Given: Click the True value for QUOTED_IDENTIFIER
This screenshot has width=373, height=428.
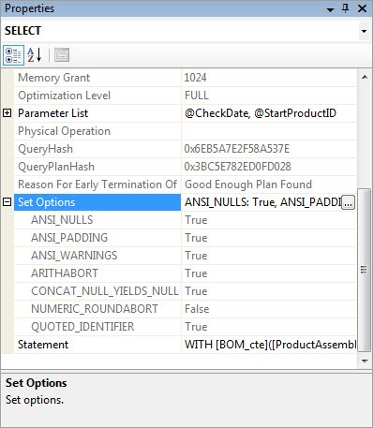Looking at the screenshot, I should point(196,327).
